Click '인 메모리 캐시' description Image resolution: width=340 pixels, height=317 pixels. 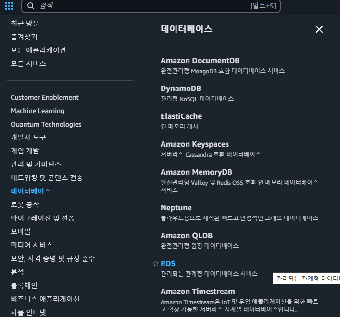click(179, 127)
